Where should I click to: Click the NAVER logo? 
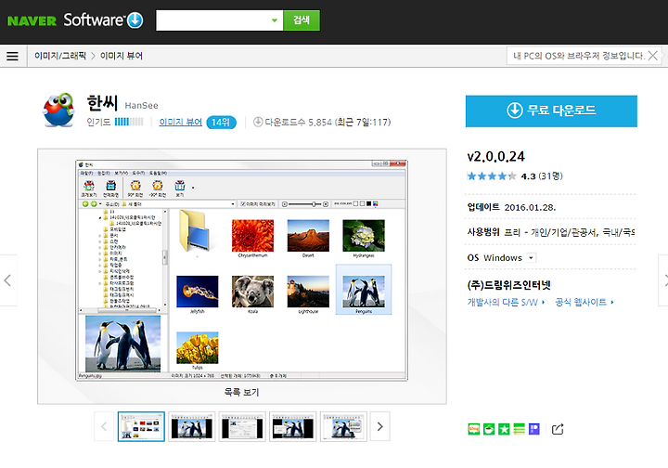click(x=32, y=20)
